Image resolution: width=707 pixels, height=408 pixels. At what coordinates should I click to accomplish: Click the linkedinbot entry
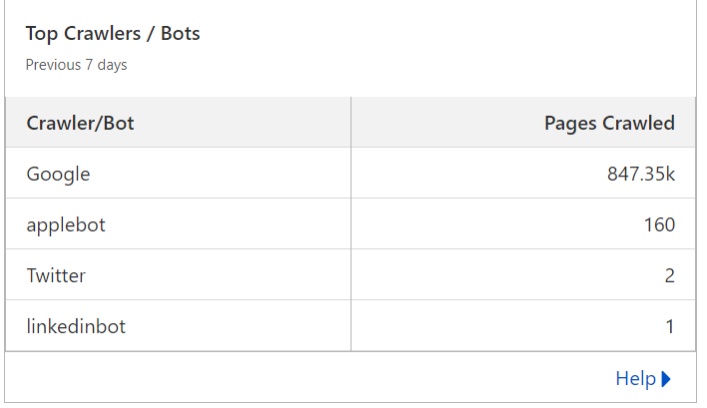(x=76, y=326)
